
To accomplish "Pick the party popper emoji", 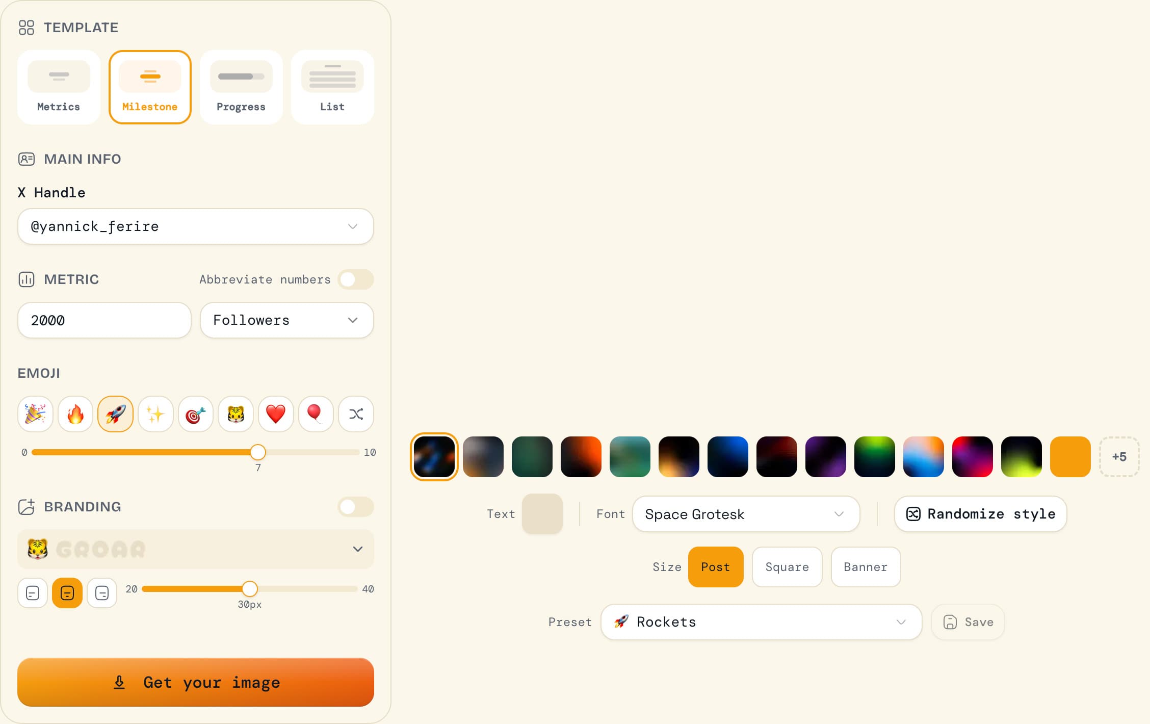I will [x=35, y=414].
